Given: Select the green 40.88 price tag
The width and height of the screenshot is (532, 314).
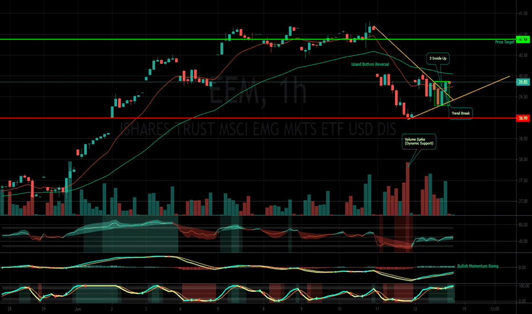Looking at the screenshot, I should (x=523, y=40).
